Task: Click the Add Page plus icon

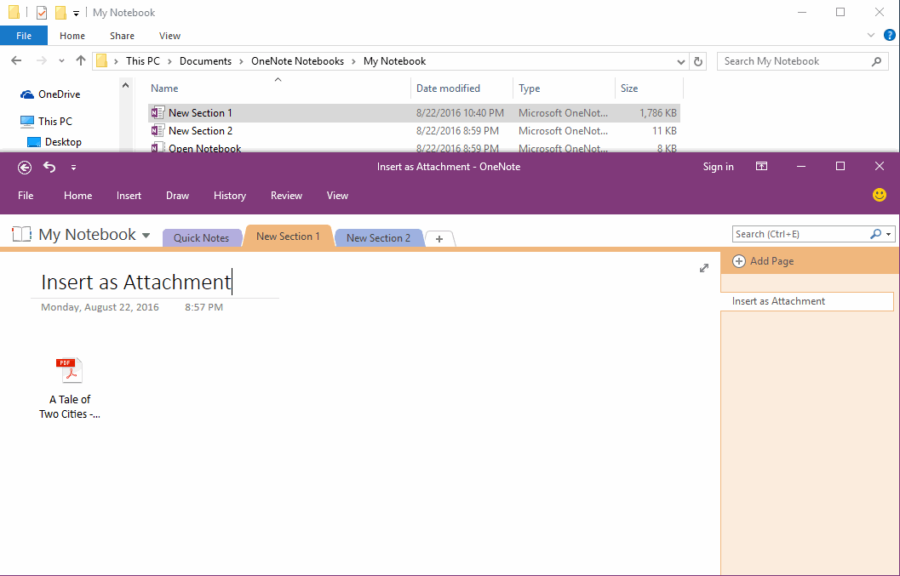Action: (x=739, y=261)
